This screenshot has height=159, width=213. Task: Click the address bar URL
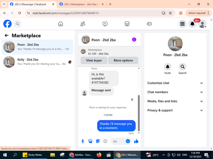[66, 13]
